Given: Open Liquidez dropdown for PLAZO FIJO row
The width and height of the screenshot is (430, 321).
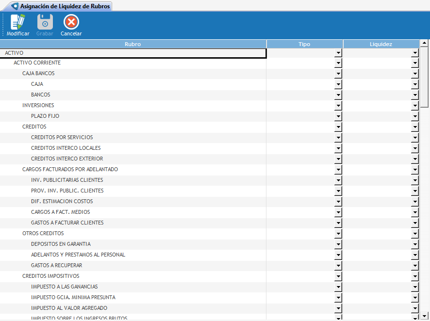Looking at the screenshot, I should (x=414, y=116).
